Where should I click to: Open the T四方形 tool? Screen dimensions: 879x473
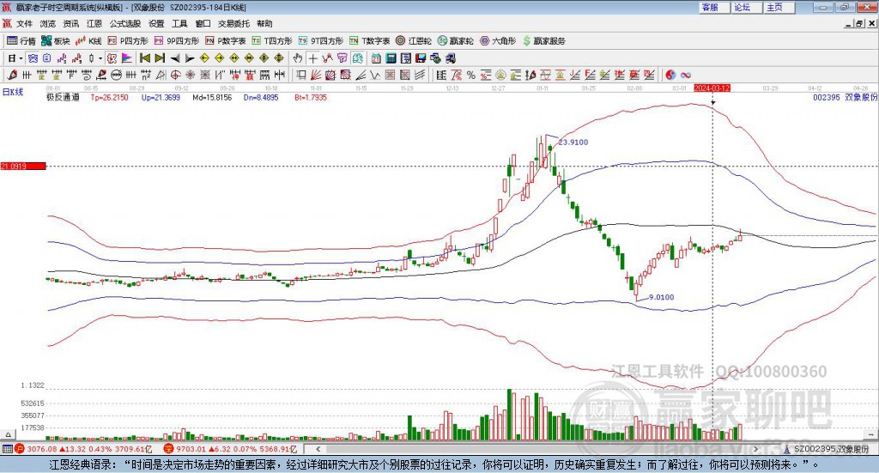click(272, 41)
